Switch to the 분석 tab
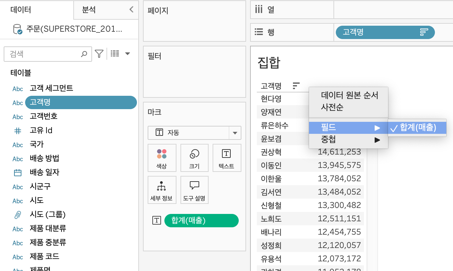The height and width of the screenshot is (271, 453). click(89, 10)
